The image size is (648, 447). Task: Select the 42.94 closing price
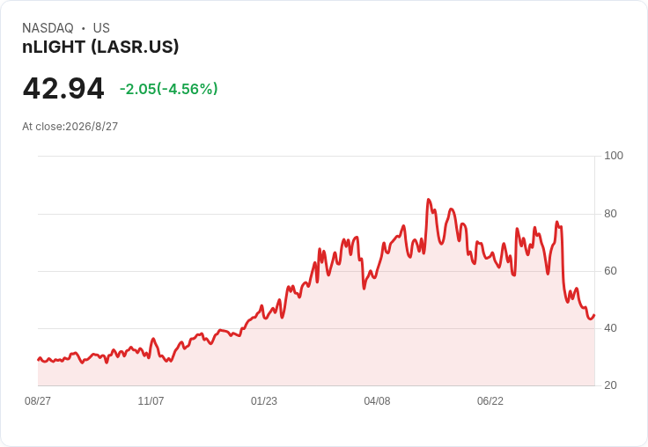click(63, 88)
